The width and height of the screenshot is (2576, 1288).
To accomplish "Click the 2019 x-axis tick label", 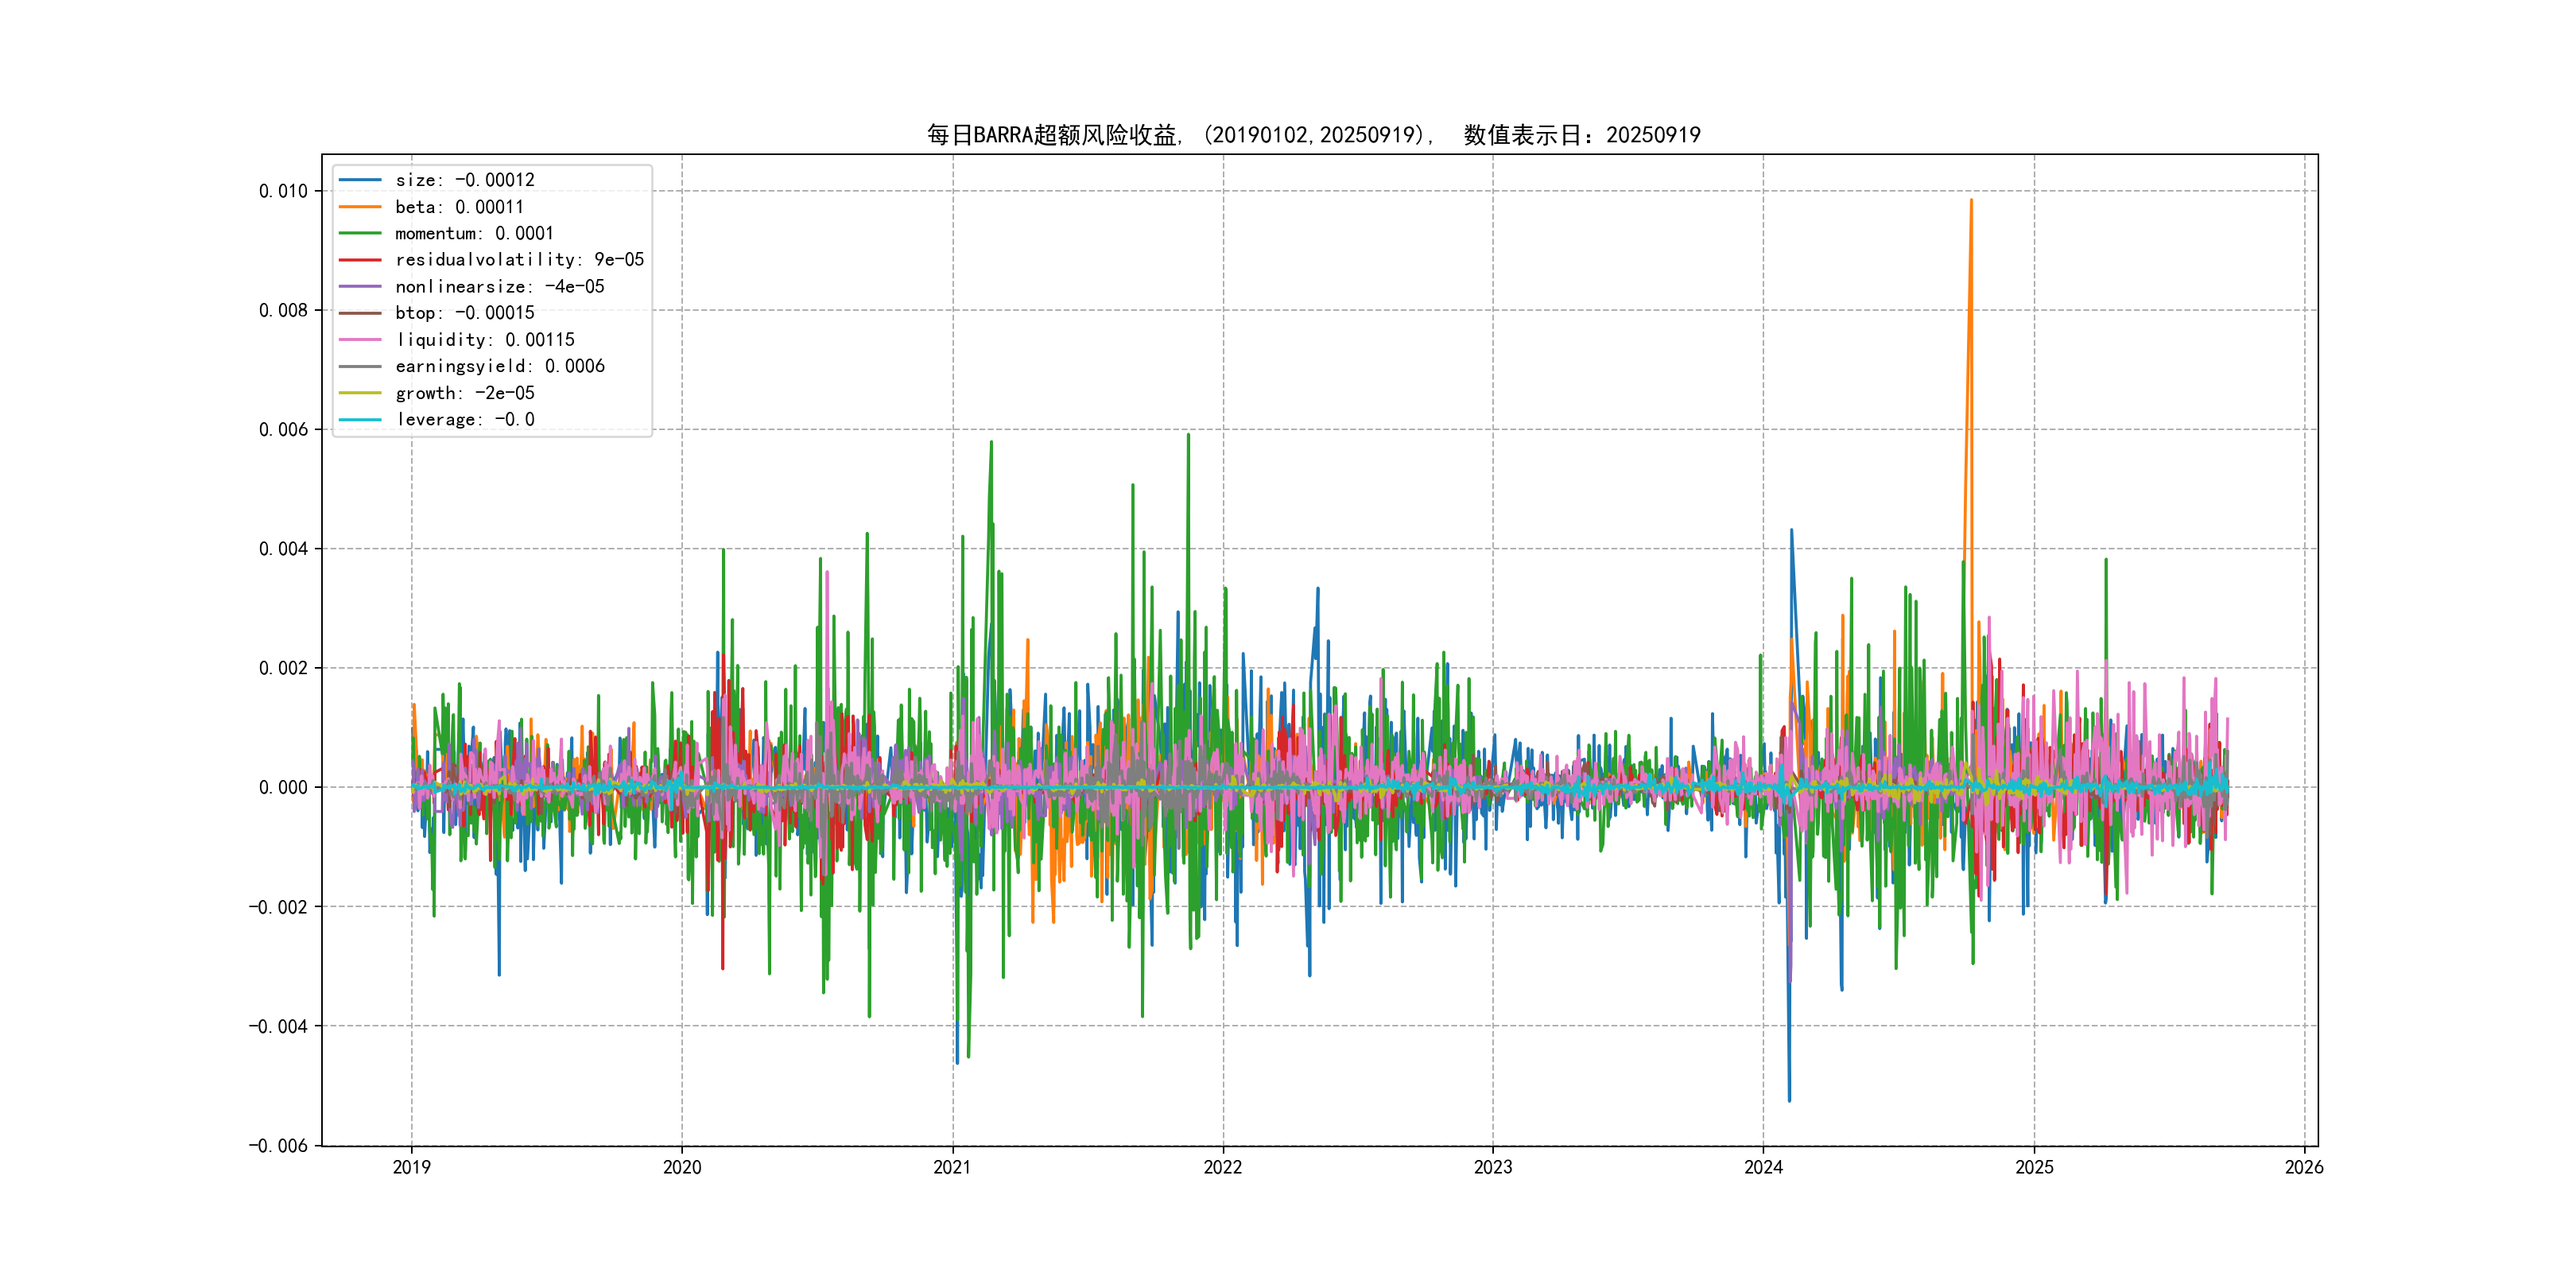I will point(411,1167).
